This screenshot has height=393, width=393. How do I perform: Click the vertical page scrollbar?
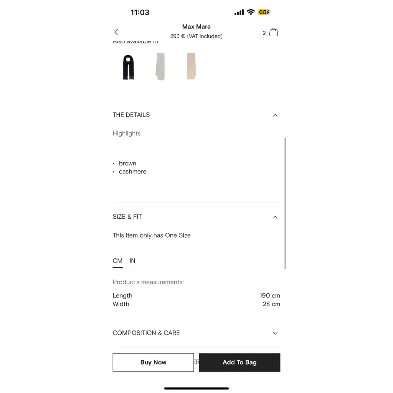pyautogui.click(x=285, y=203)
